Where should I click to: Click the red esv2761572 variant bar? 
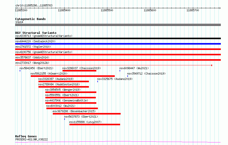(x=118, y=49)
